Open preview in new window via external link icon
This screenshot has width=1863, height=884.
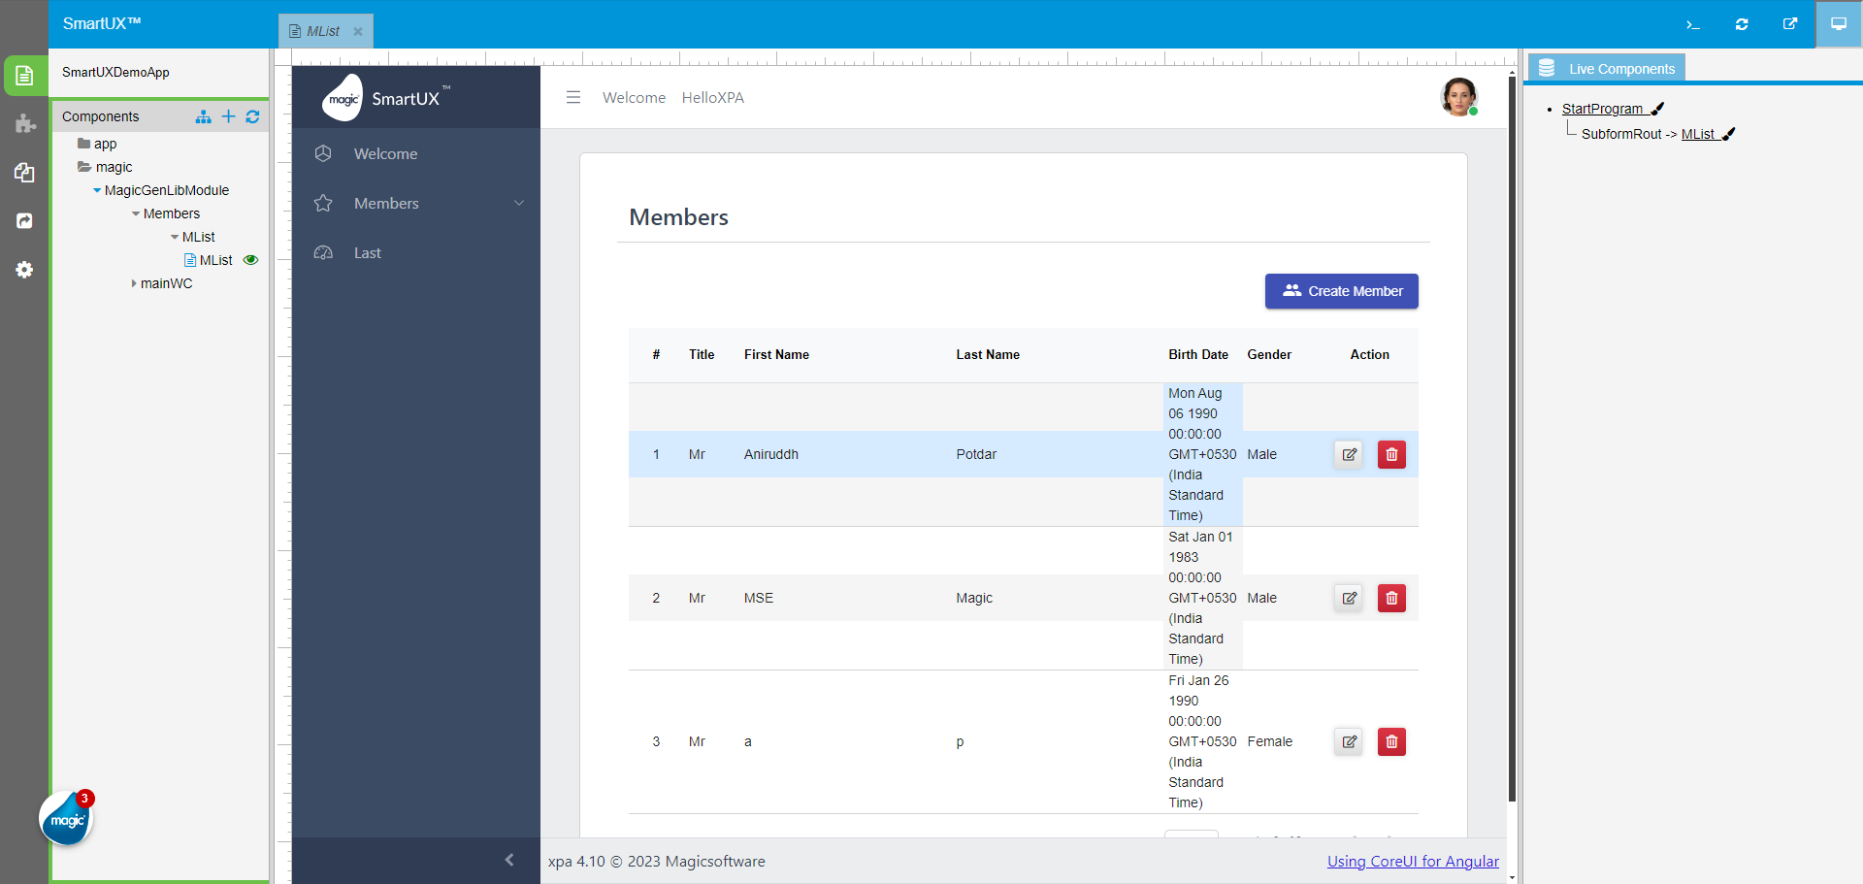point(1790,24)
